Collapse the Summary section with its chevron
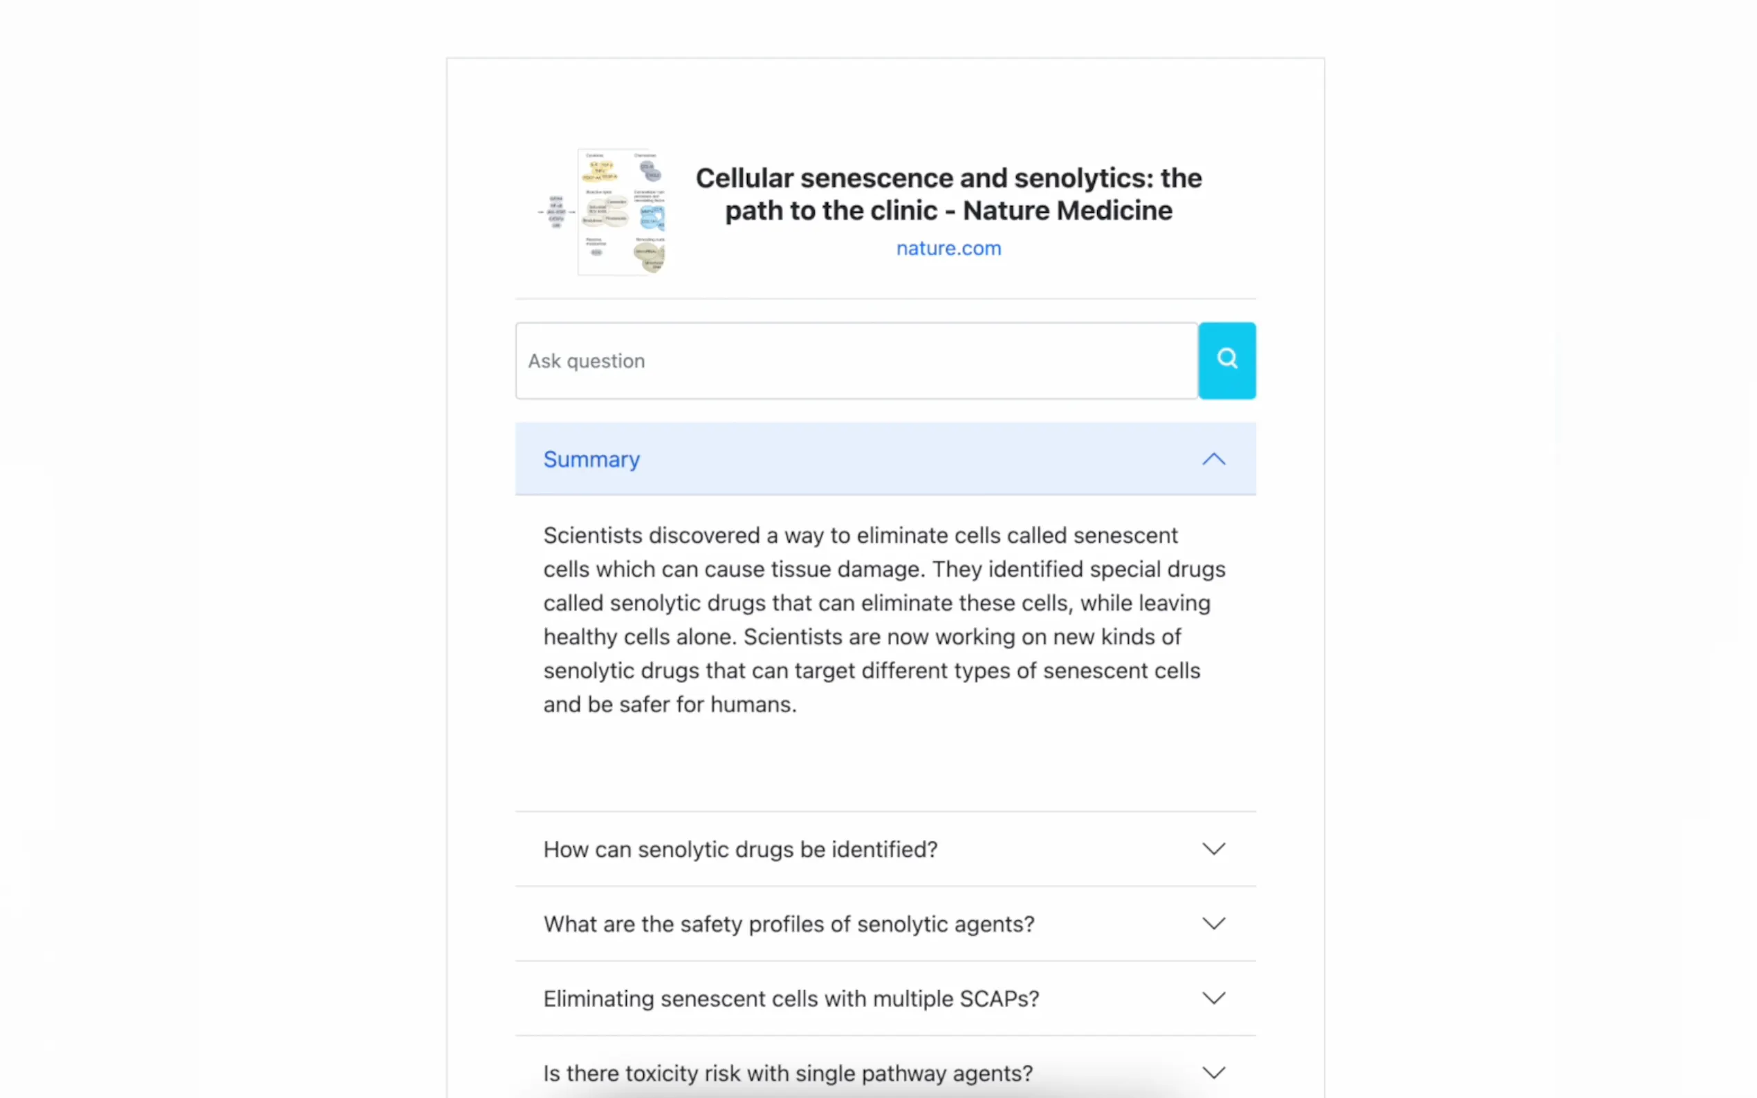Viewport: 1757px width, 1098px height. (x=1213, y=459)
